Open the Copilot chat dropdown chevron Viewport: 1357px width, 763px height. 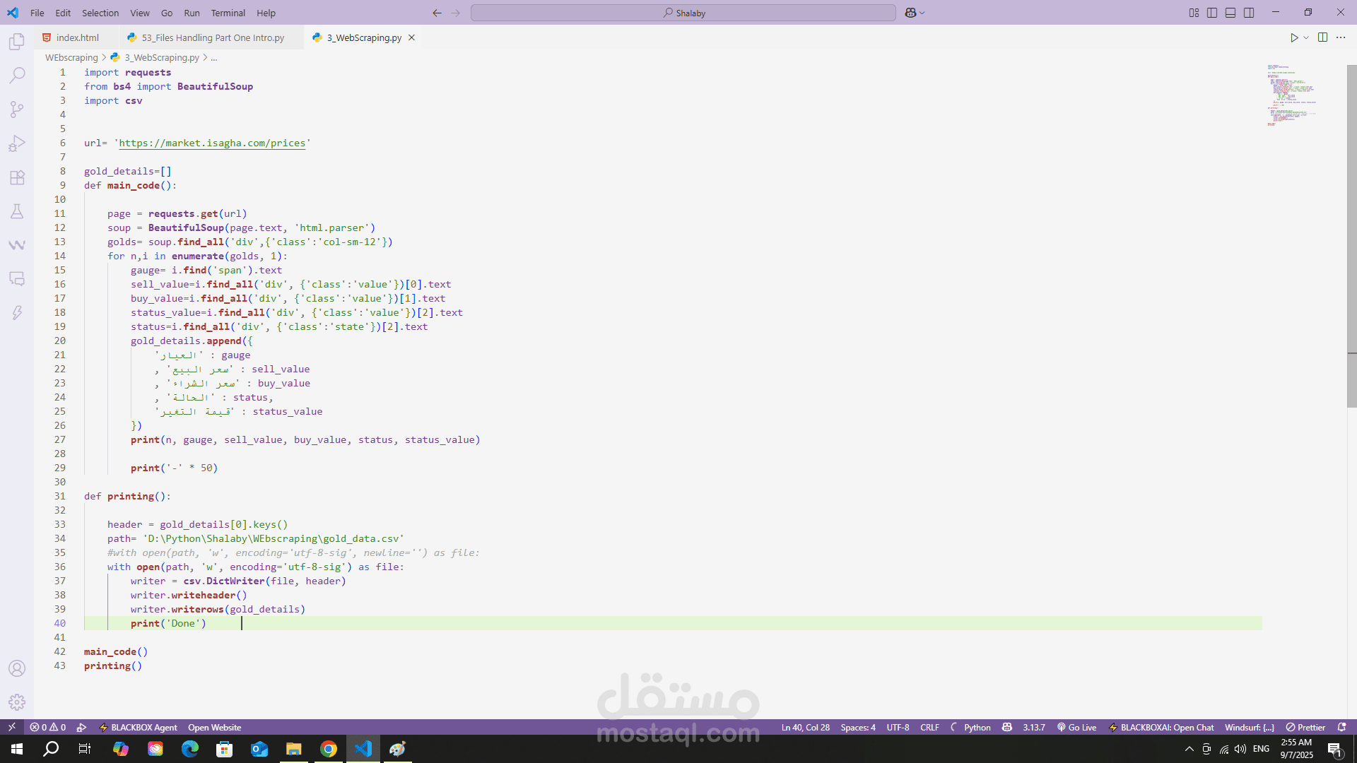pyautogui.click(x=922, y=13)
